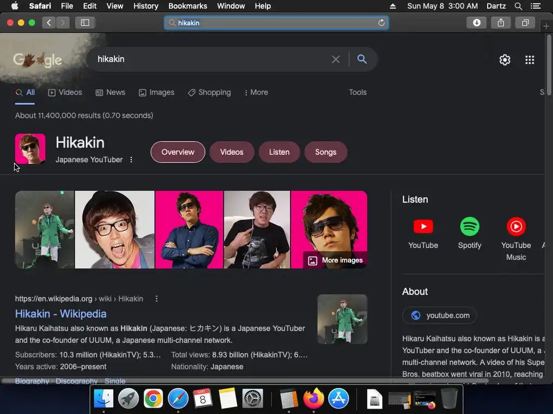Switch to Videos search tab
553x414 pixels.
[65, 93]
